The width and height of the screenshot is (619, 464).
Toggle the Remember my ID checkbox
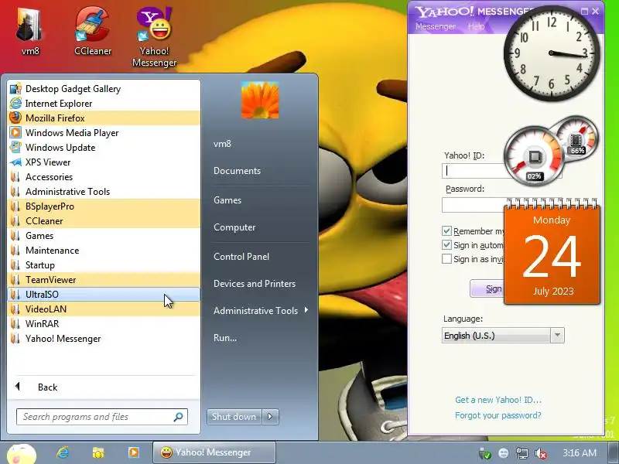point(446,230)
